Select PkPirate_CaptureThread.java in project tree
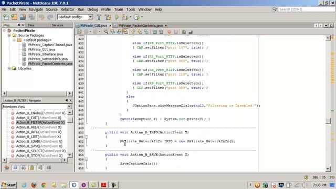The width and height of the screenshot is (336, 189). tap(50, 45)
